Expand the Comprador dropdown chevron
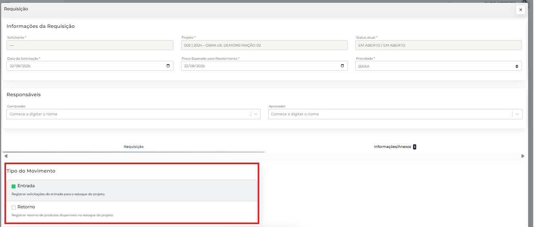The width and height of the screenshot is (534, 227). tap(255, 114)
